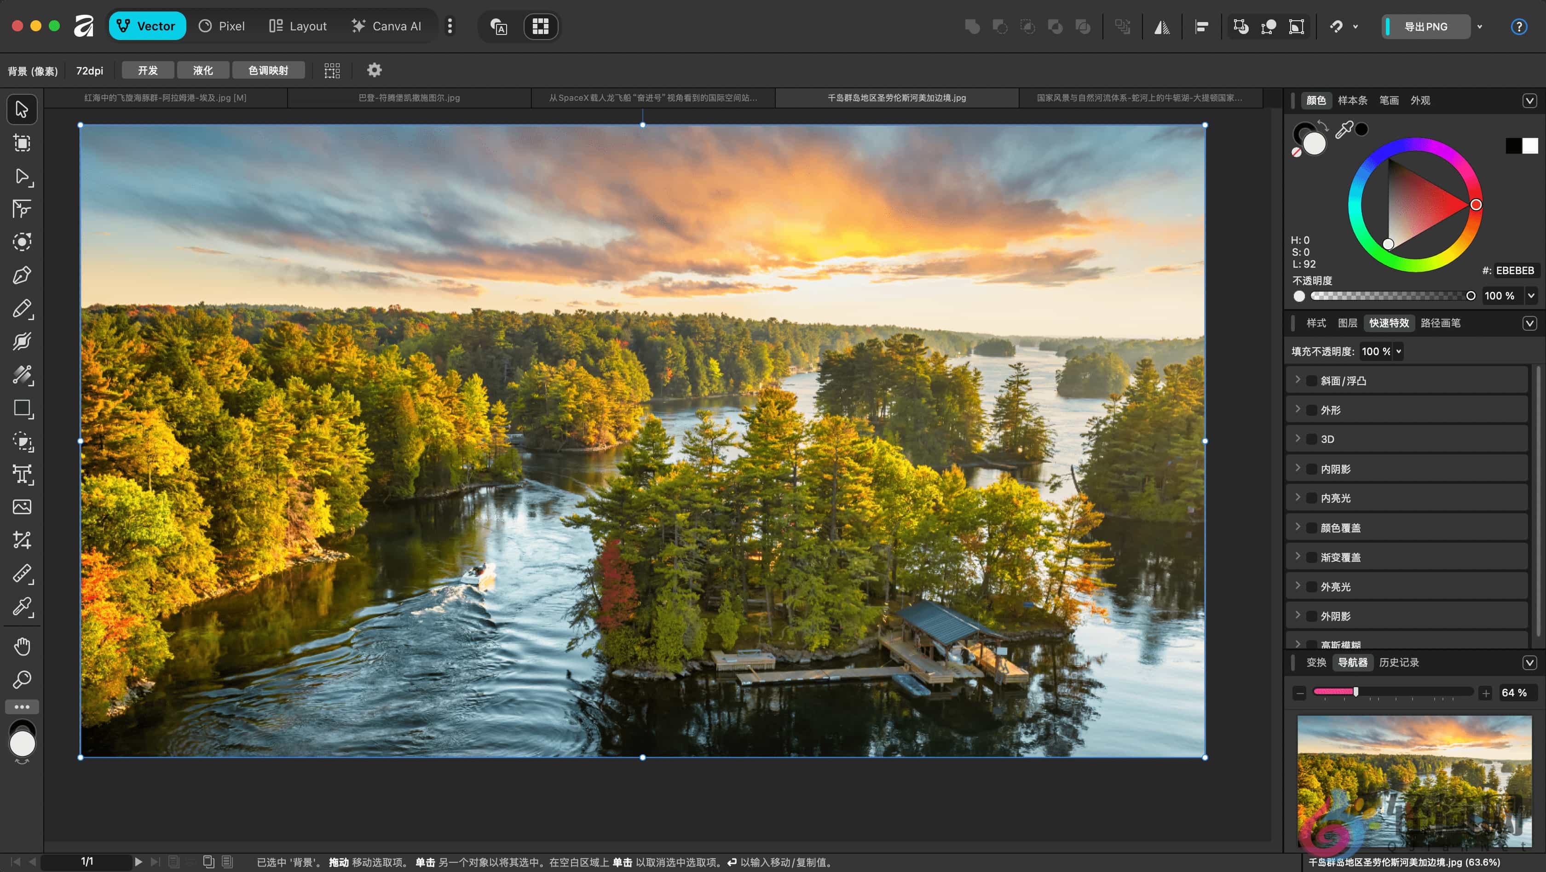Switch to the 图层 panel tab
The image size is (1546, 872).
point(1347,323)
